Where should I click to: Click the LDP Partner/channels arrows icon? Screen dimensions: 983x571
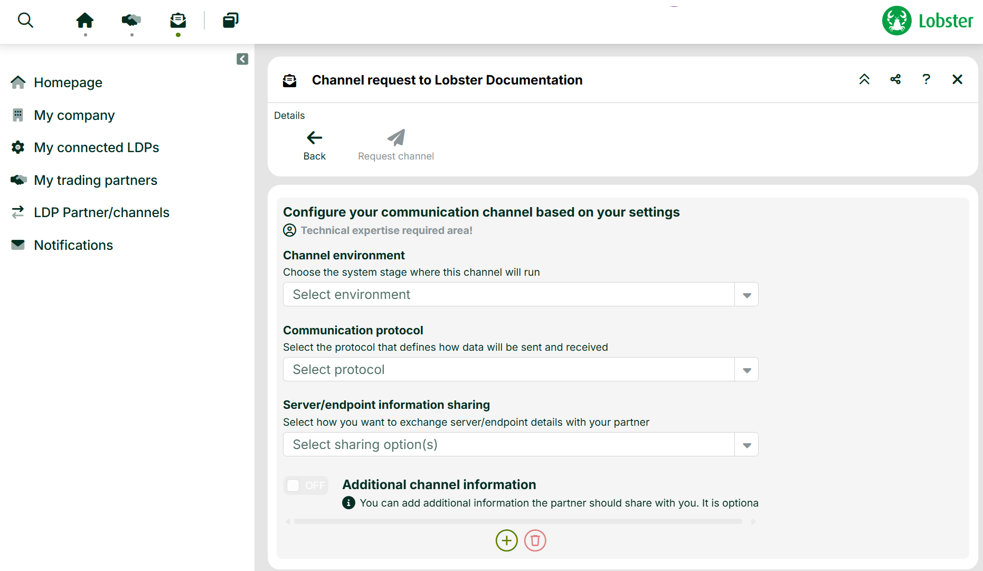18,212
